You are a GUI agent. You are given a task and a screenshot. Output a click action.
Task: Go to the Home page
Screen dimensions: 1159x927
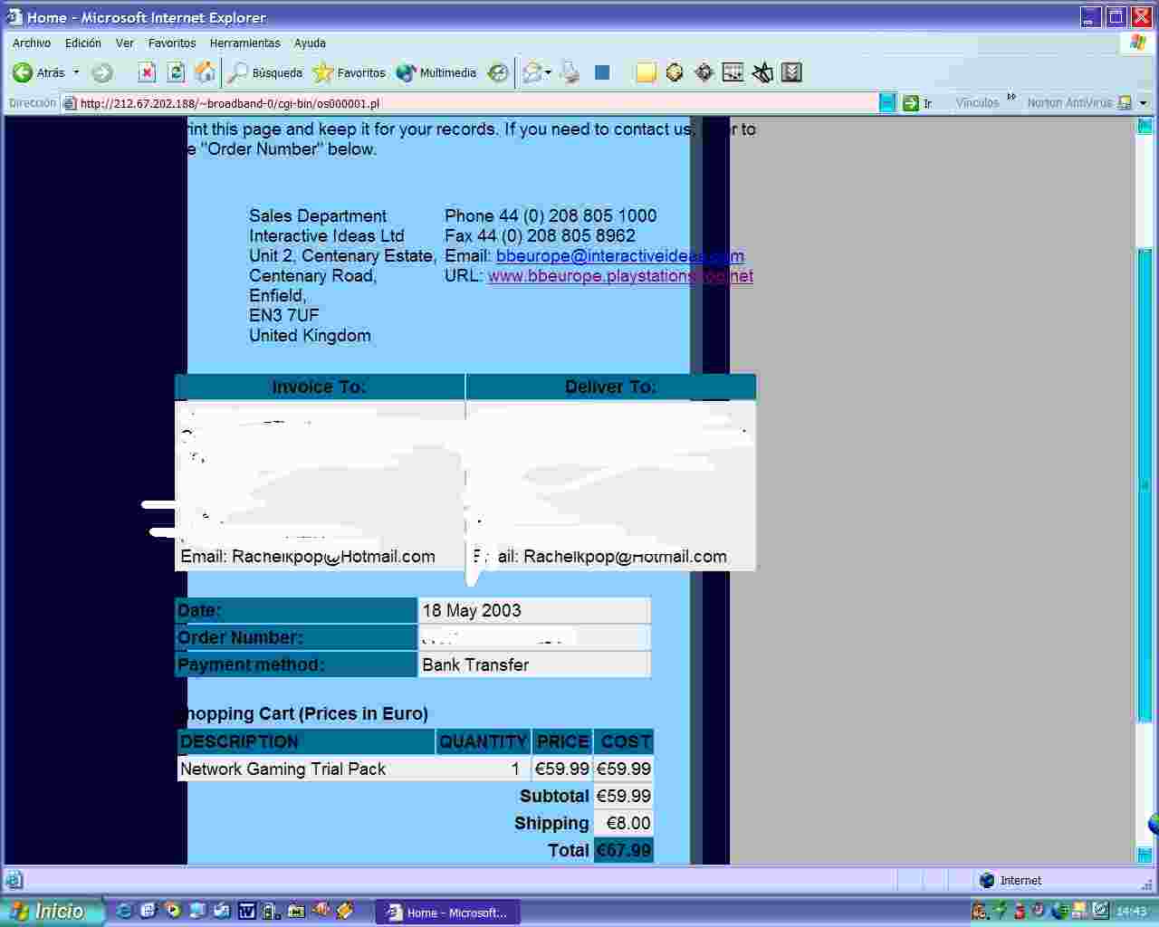[x=206, y=72]
